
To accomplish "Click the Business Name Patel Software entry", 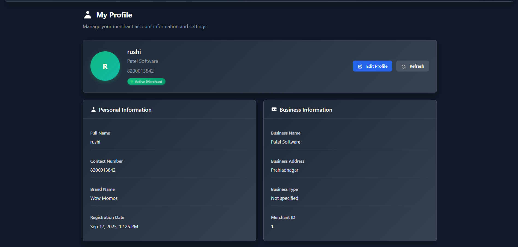I will point(286,142).
